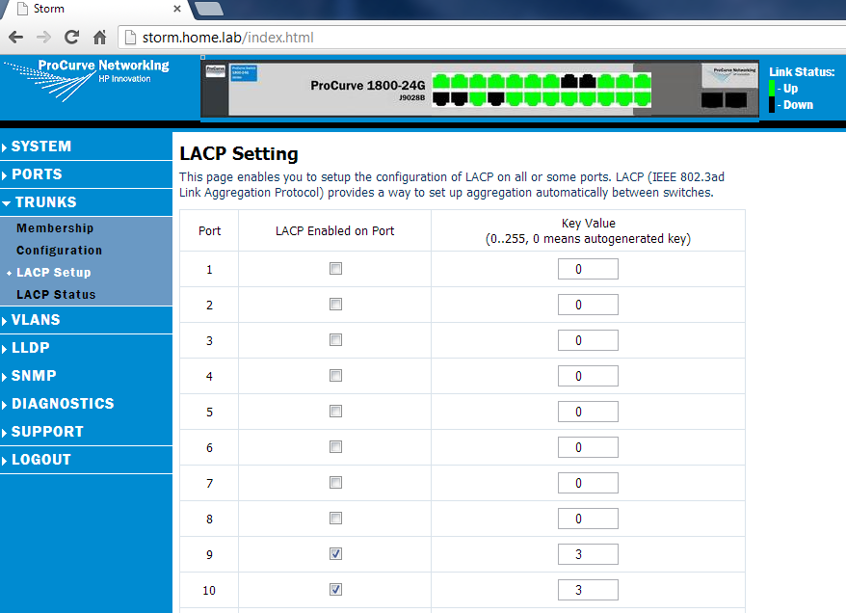
Task: Uncheck LACP checkbox for port 10
Action: [x=335, y=590]
